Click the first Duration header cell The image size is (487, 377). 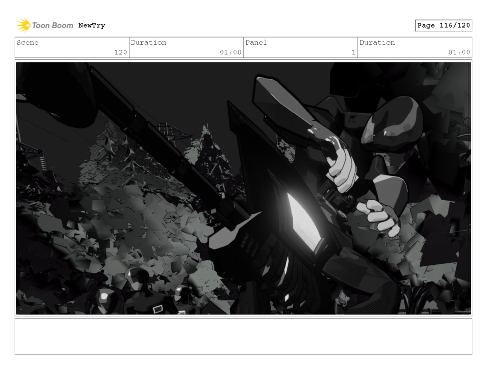(149, 42)
